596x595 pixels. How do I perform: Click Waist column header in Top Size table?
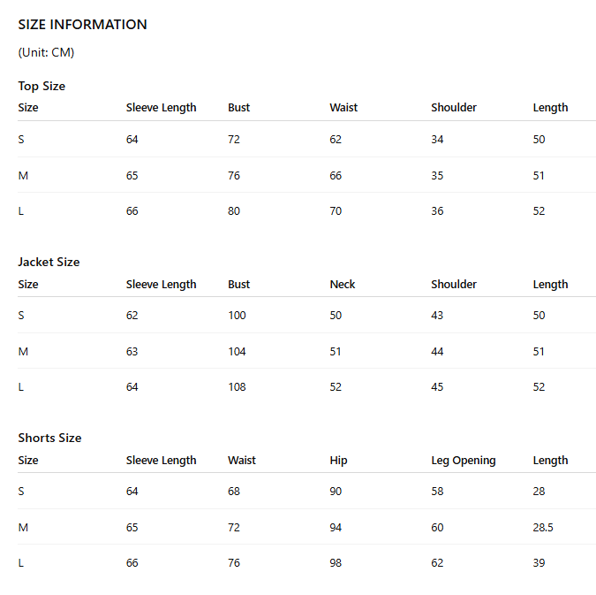point(343,108)
